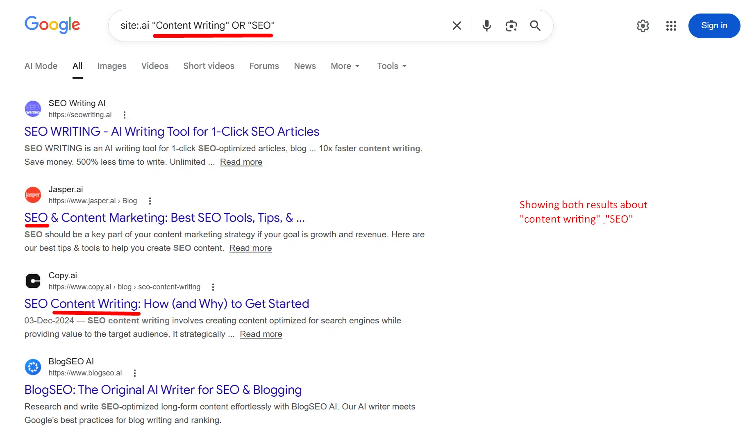The image size is (745, 432).
Task: Click https://www.blogseo.ai URL text
Action: tap(85, 373)
